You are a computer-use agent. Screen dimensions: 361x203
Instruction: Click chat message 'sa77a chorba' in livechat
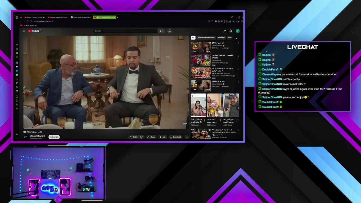[x=291, y=79]
